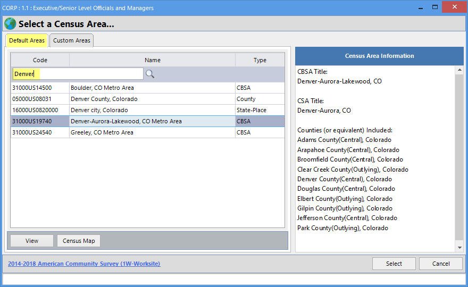Choose the Denver city, Colorado row
Screen dimensions: 468x287
click(152, 110)
